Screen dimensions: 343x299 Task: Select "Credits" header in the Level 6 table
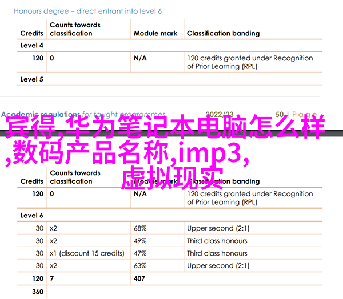pyautogui.click(x=32, y=181)
